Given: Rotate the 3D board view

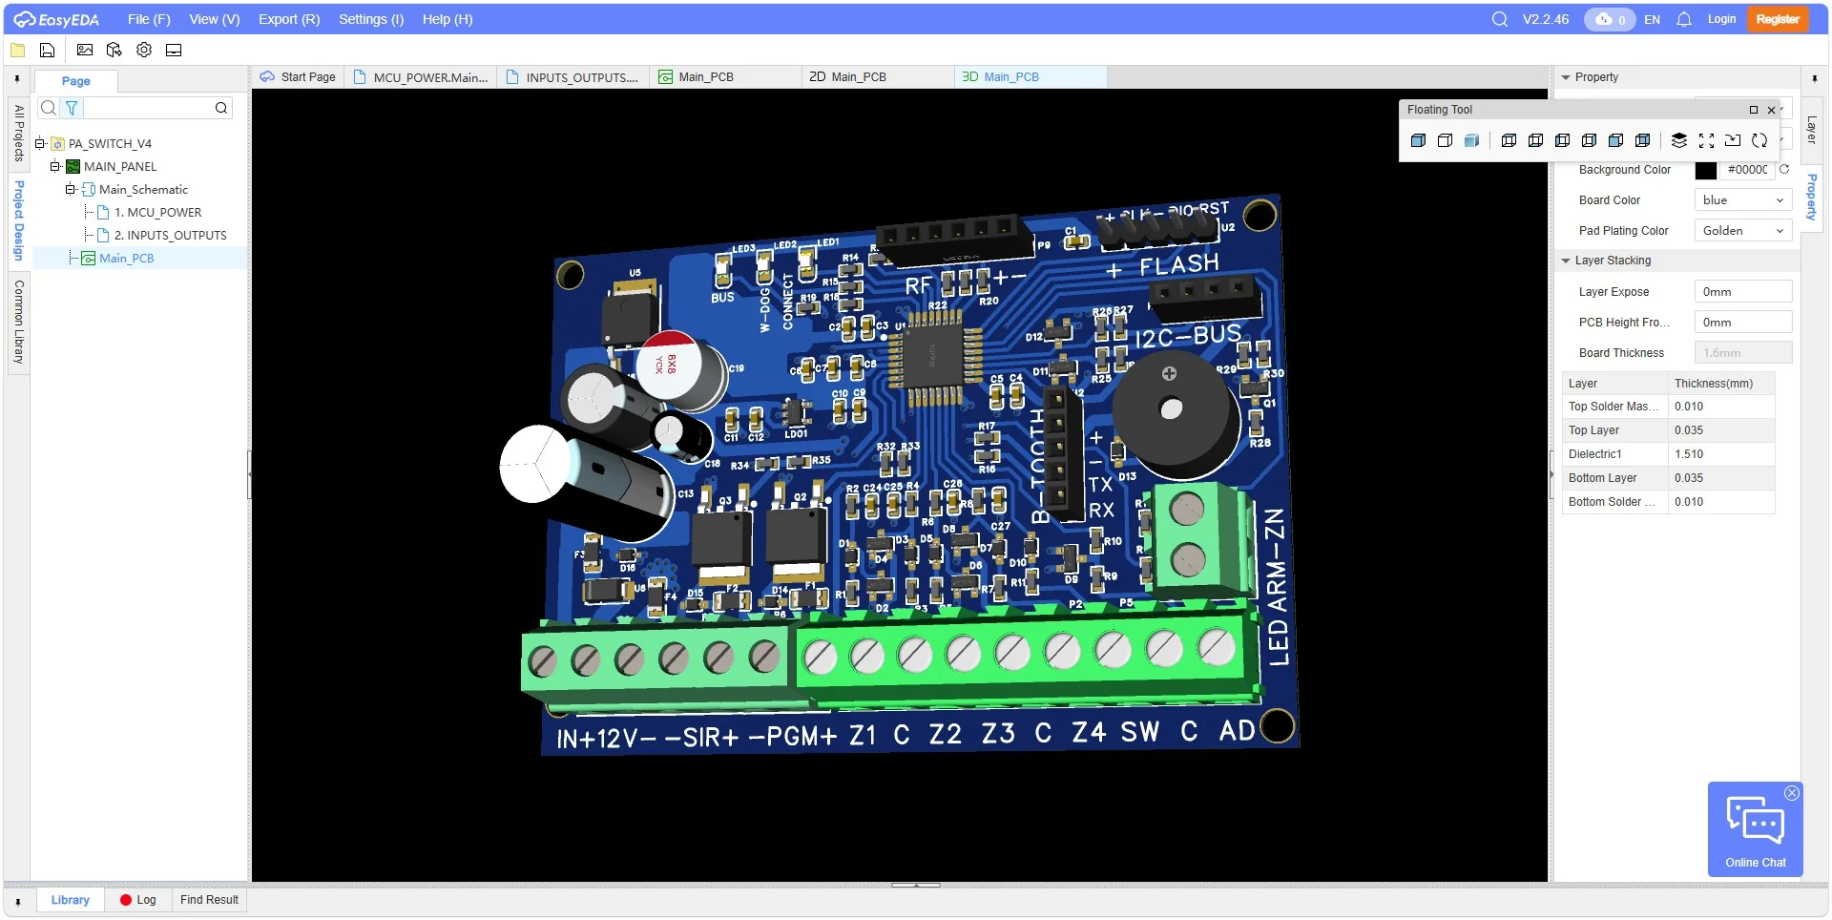Looking at the screenshot, I should click(1759, 140).
